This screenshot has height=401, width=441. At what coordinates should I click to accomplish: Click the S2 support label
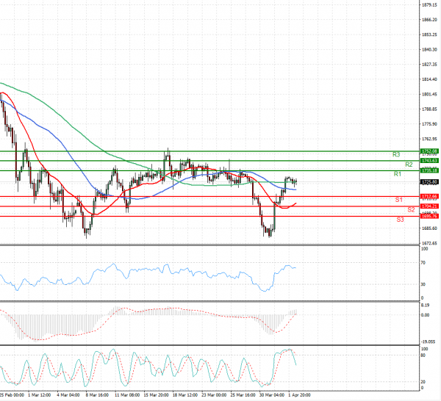click(x=411, y=209)
